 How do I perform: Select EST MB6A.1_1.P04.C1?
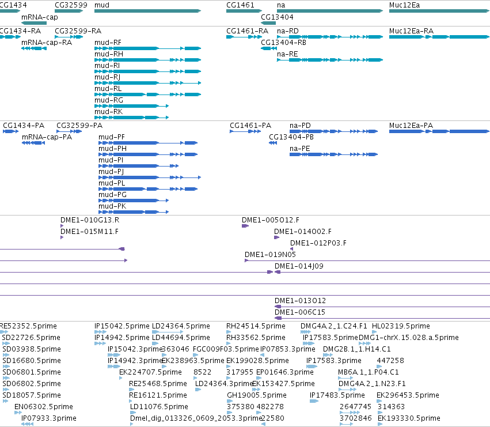345,378
